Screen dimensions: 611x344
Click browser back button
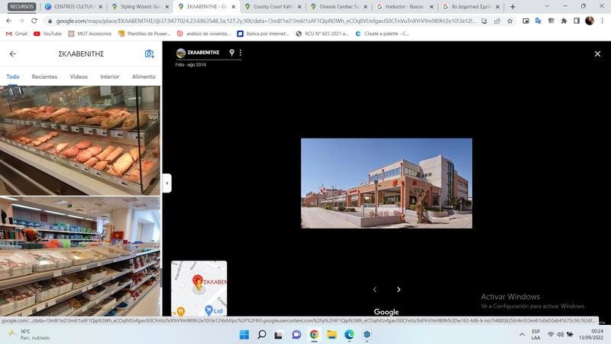(x=8, y=21)
